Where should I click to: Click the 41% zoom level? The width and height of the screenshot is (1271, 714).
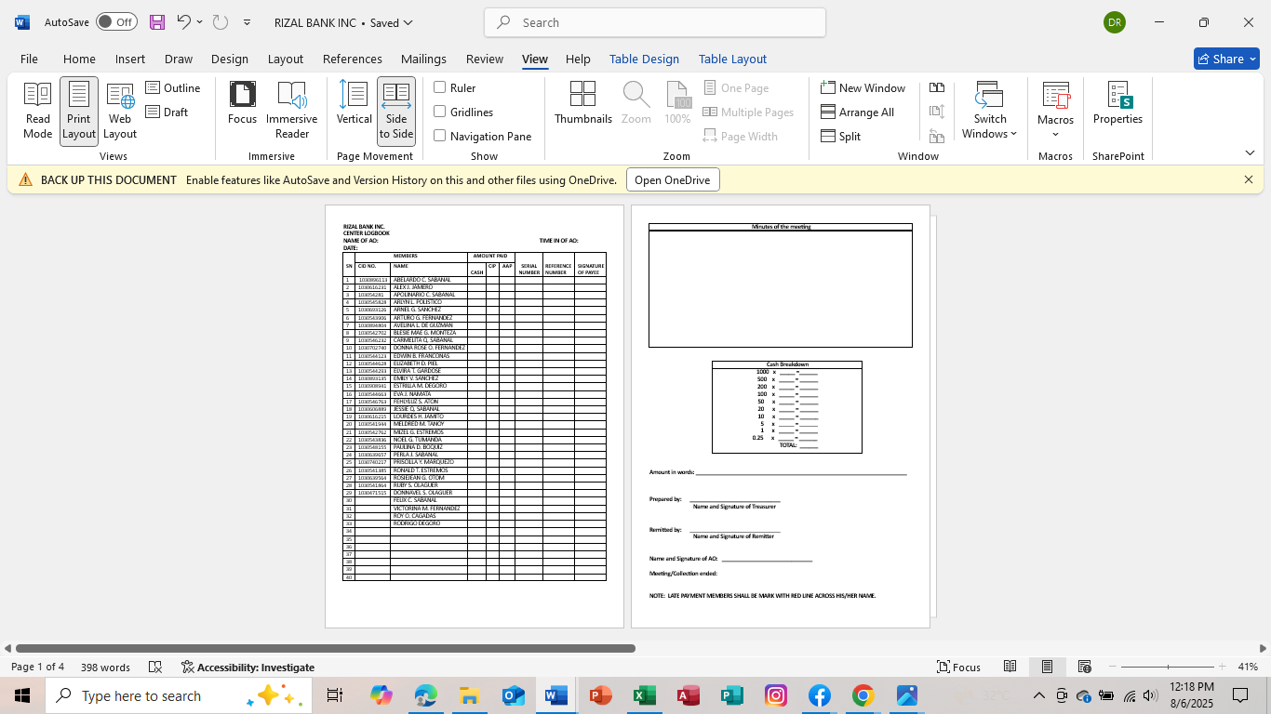click(x=1248, y=667)
